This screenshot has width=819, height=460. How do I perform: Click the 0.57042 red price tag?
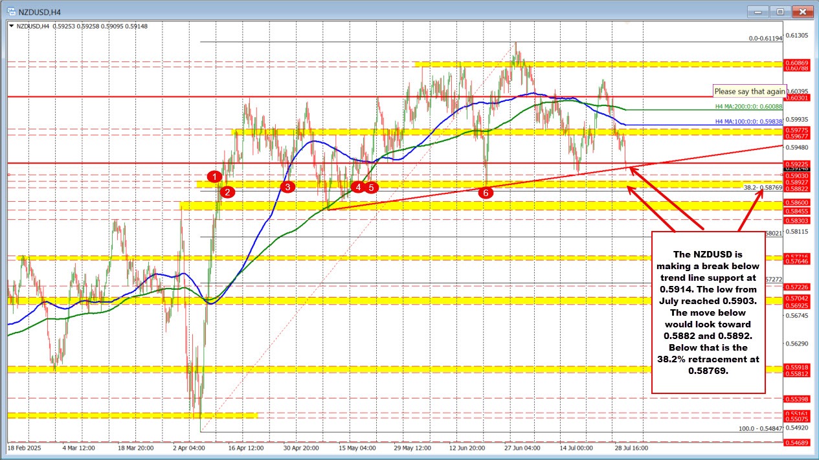[x=796, y=298]
